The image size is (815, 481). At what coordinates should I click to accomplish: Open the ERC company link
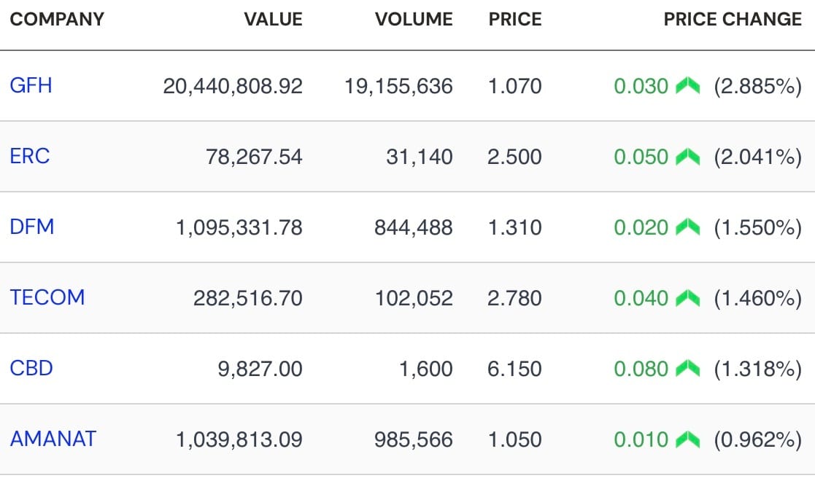pyautogui.click(x=30, y=157)
